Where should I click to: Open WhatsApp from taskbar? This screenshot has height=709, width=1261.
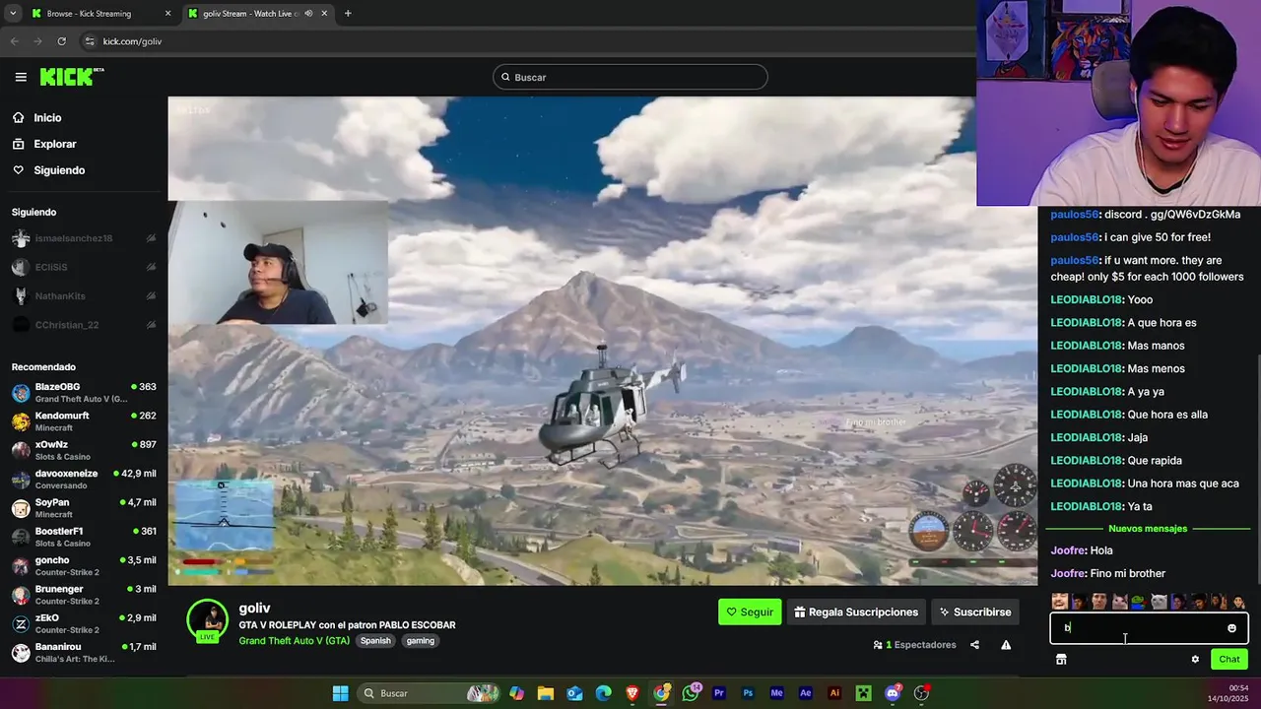pos(691,693)
